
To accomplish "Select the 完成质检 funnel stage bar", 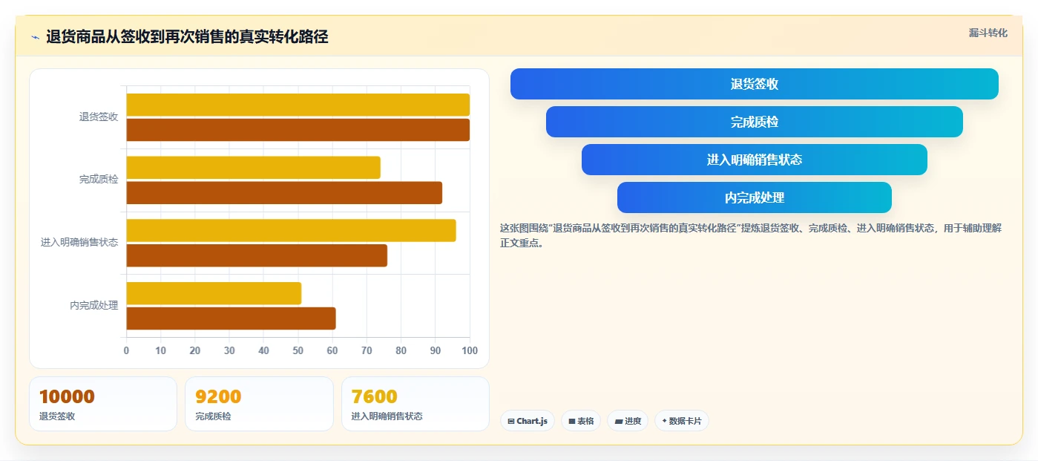I will point(754,122).
